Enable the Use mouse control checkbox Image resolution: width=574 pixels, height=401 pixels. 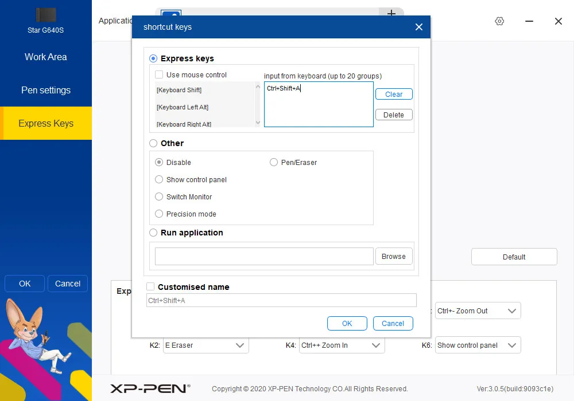pos(159,75)
